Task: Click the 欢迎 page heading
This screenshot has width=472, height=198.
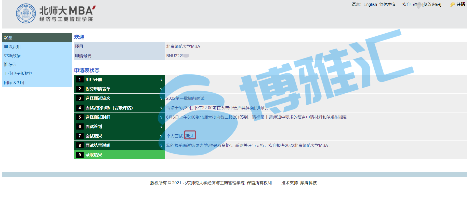Action: 79,37
